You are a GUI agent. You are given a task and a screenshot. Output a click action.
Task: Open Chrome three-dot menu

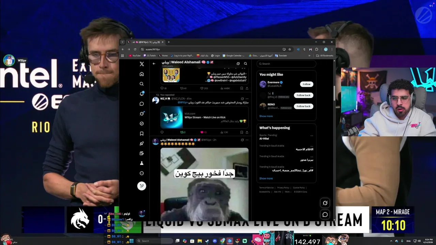point(332,49)
